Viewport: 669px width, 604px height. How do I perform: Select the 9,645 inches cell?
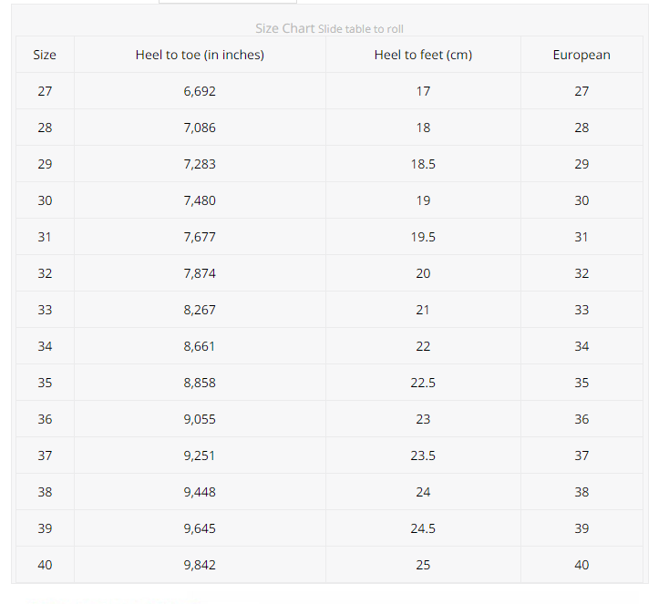click(200, 528)
